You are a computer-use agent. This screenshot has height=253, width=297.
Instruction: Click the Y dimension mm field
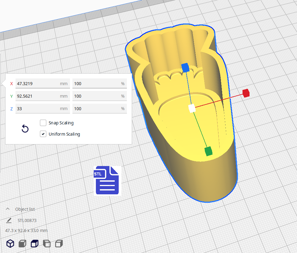pos(42,96)
